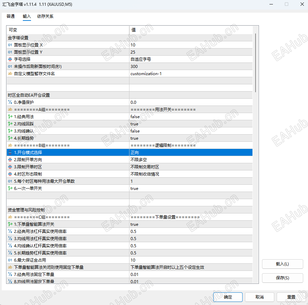This screenshot has width=308, height=305.
Task: Click string icon beside A组 separator row
Action: pos(10,110)
